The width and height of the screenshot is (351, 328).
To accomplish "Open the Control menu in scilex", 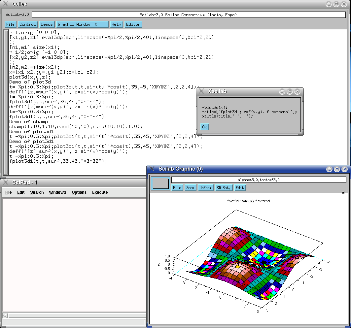I will pyautogui.click(x=27, y=24).
